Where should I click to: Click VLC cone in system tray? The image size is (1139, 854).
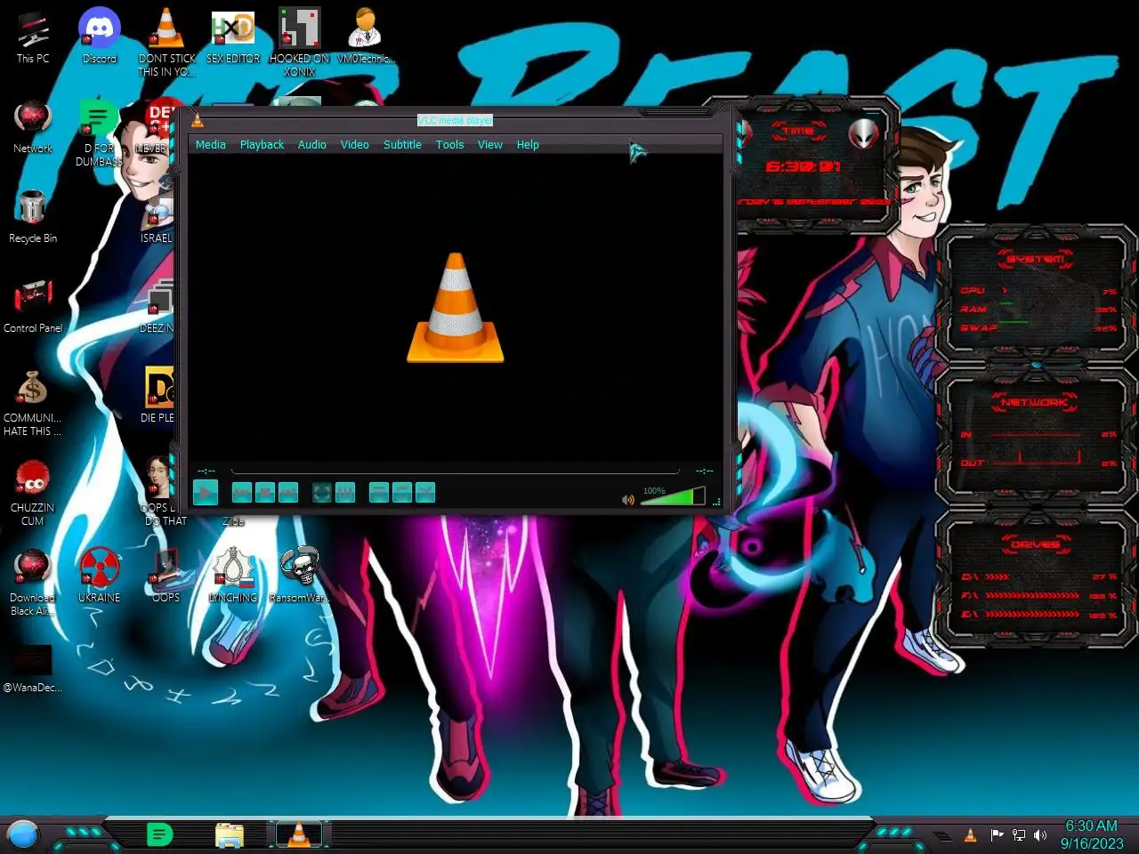point(971,835)
